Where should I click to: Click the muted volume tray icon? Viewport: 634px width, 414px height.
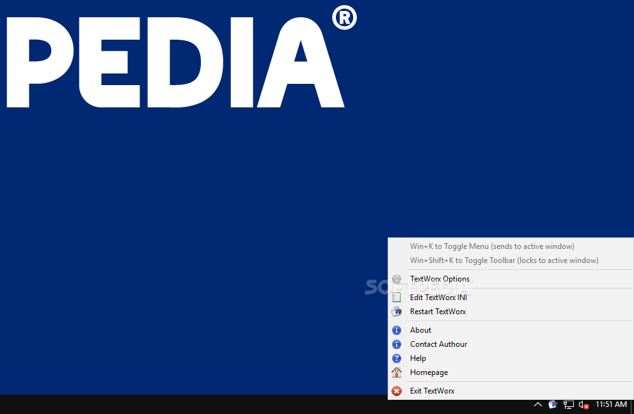click(x=583, y=404)
